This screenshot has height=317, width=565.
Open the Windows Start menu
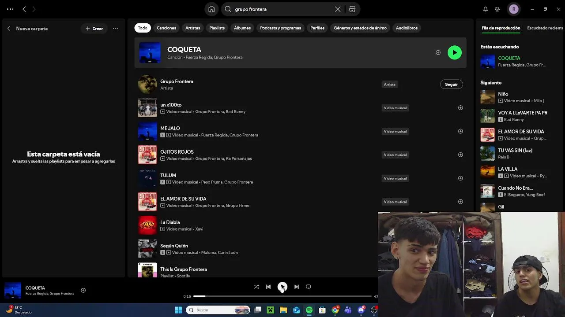click(178, 310)
